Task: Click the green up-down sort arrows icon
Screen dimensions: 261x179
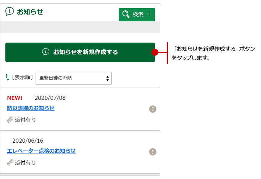Action: pyautogui.click(x=7, y=78)
